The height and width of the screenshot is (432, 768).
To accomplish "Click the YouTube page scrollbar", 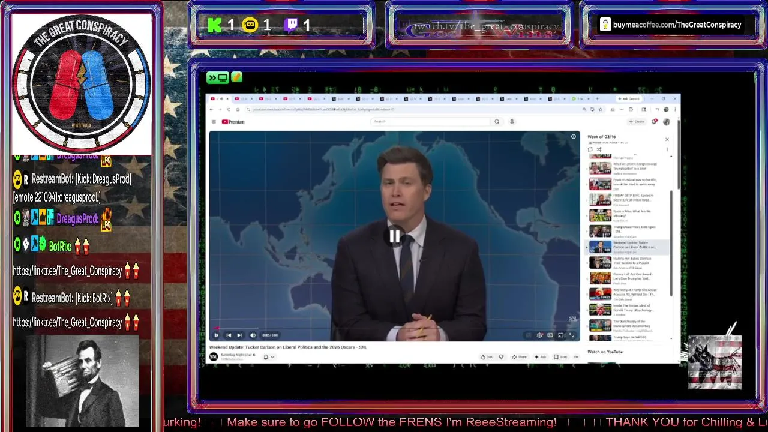I will click(679, 153).
